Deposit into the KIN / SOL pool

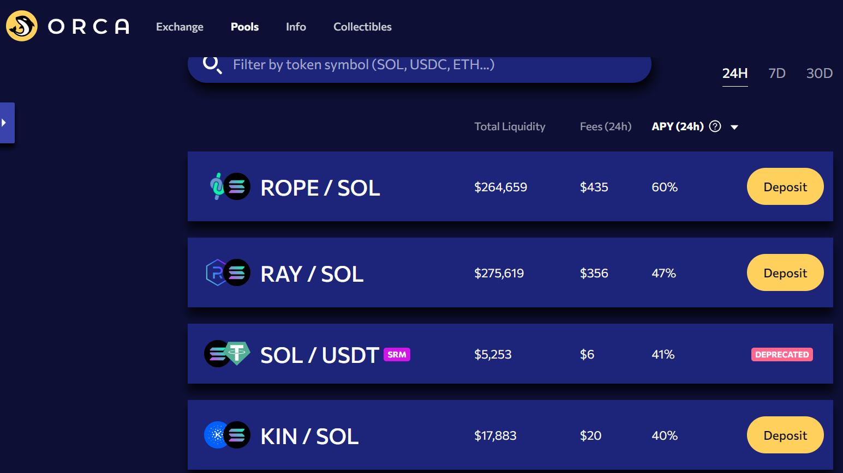coord(785,435)
